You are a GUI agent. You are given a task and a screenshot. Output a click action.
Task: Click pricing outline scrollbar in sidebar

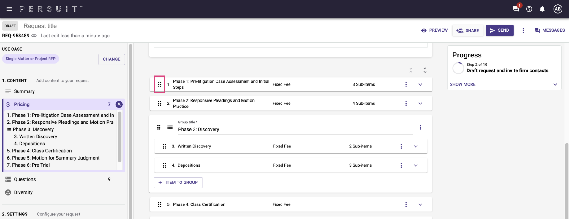click(120, 137)
